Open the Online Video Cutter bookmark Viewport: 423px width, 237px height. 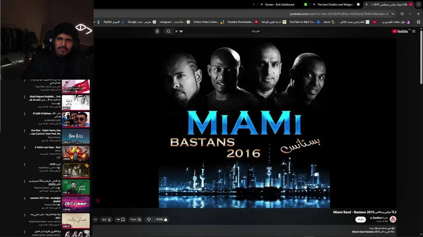(x=209, y=22)
